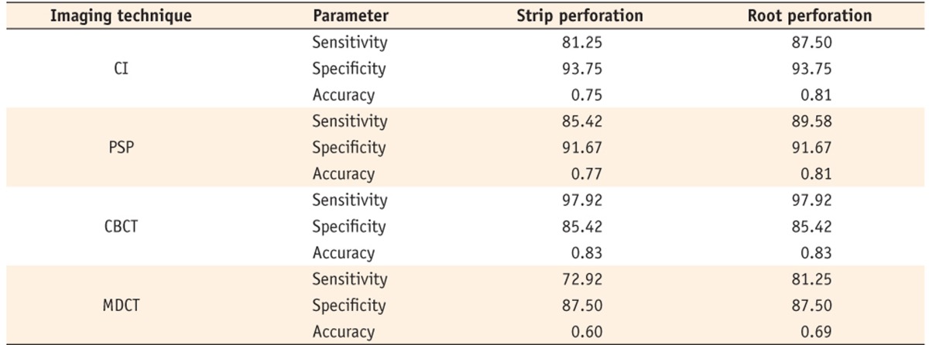This screenshot has height=345, width=929.
Task: Select CBCT strip perforation sensitivity value 97.92
Action: click(x=580, y=200)
